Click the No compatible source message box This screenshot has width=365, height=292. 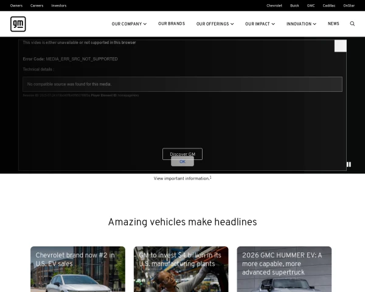pyautogui.click(x=182, y=84)
